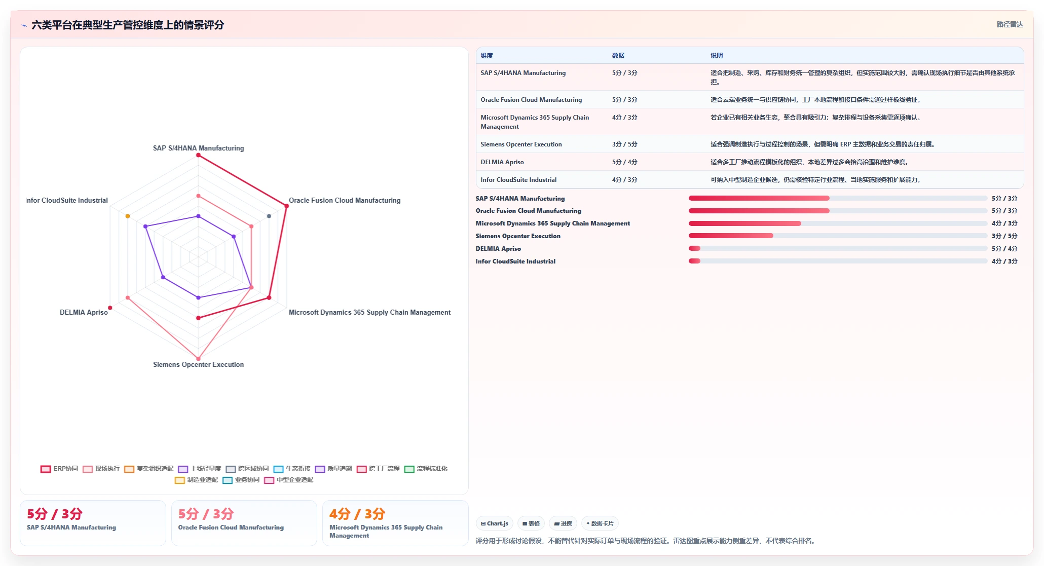Click the 制造业适配 legend color box

click(x=180, y=480)
